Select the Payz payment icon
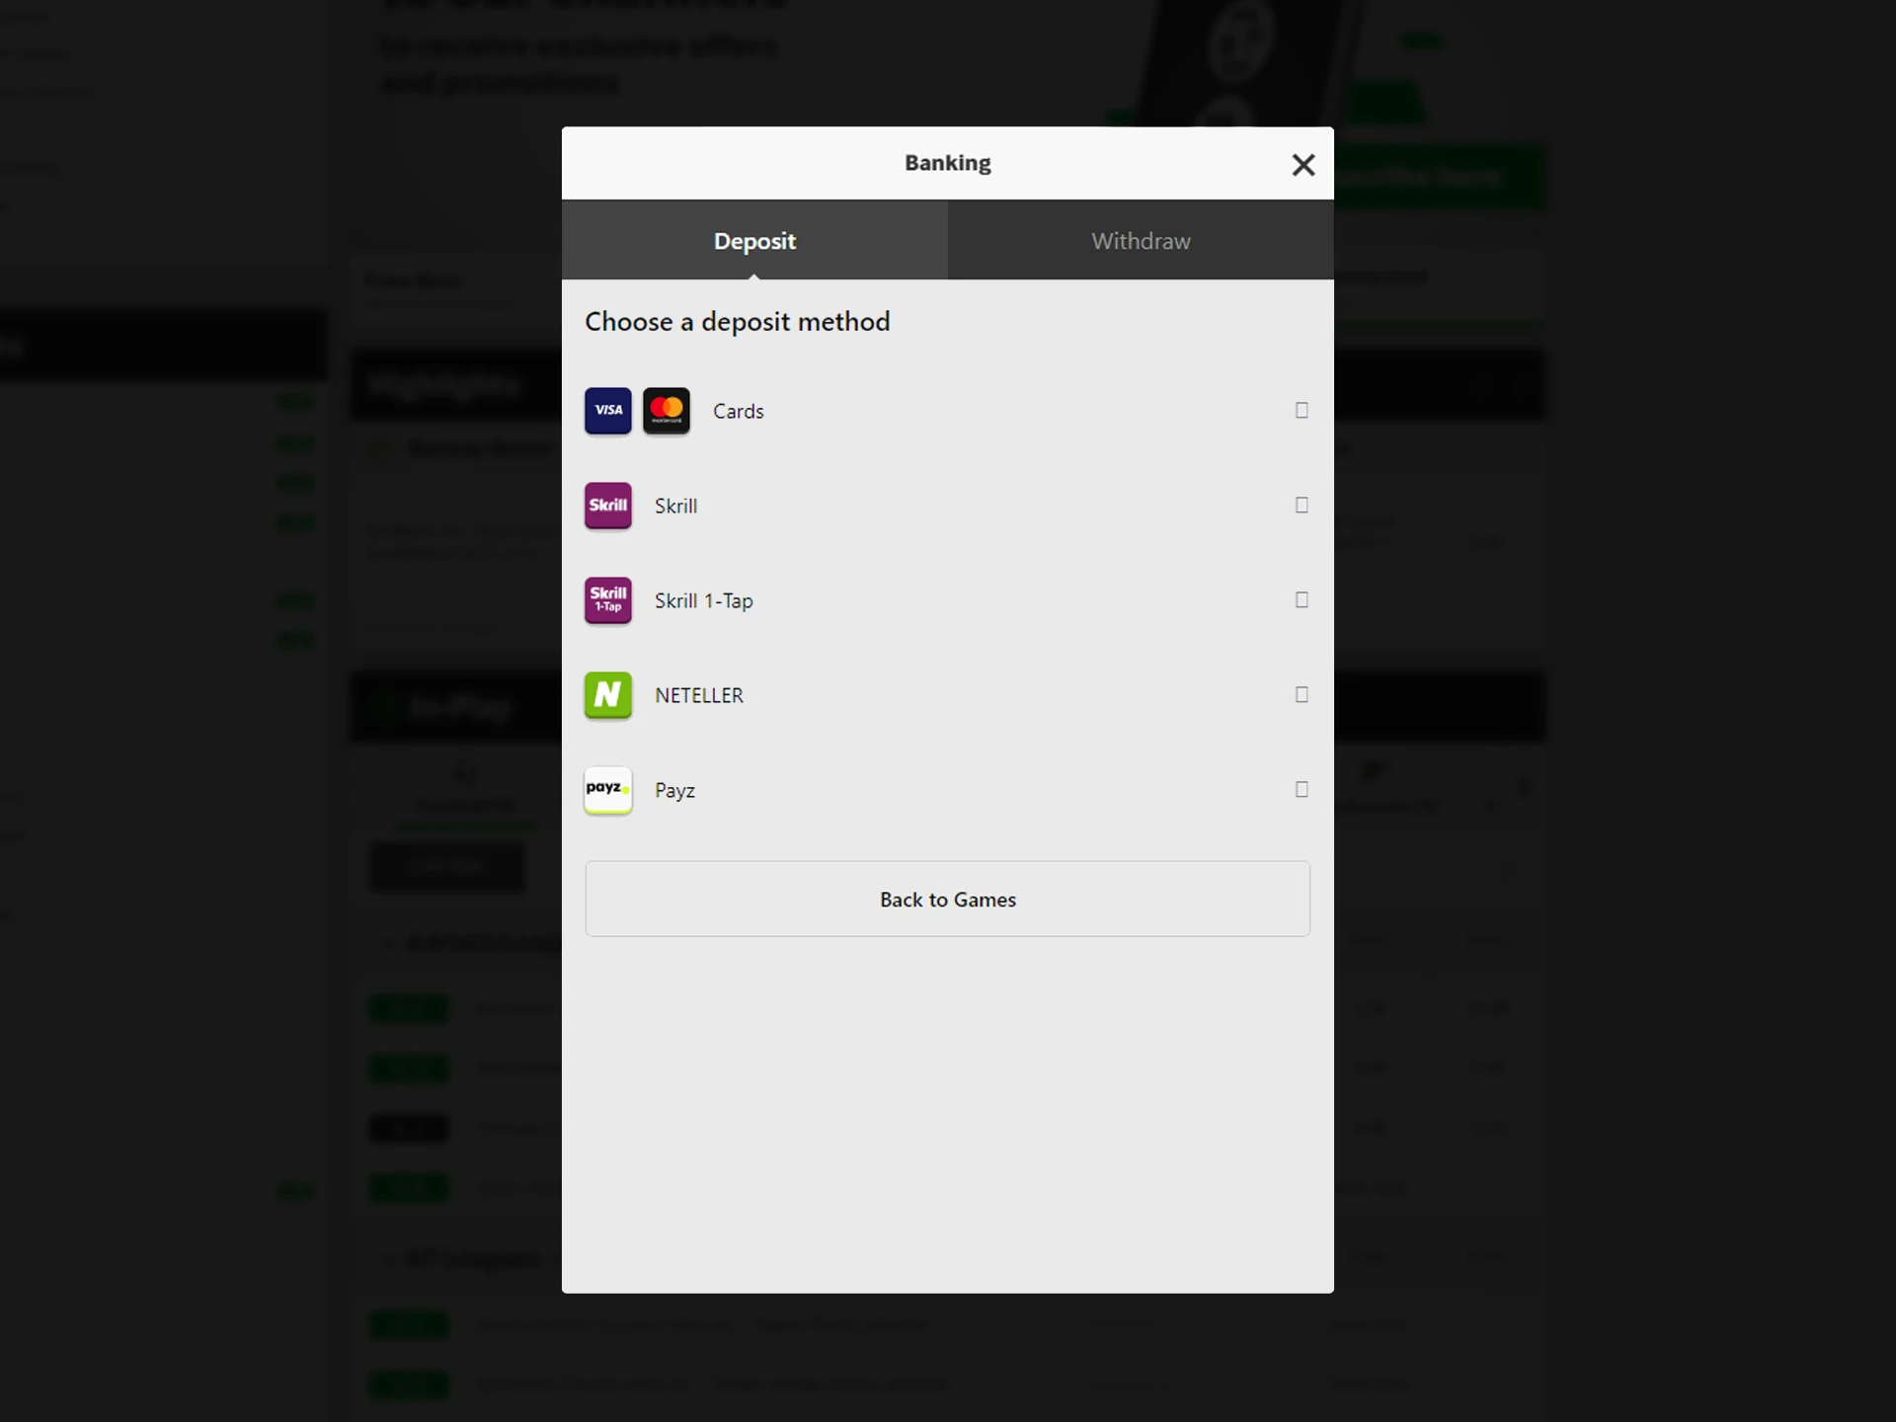The height and width of the screenshot is (1422, 1896). pyautogui.click(x=607, y=789)
